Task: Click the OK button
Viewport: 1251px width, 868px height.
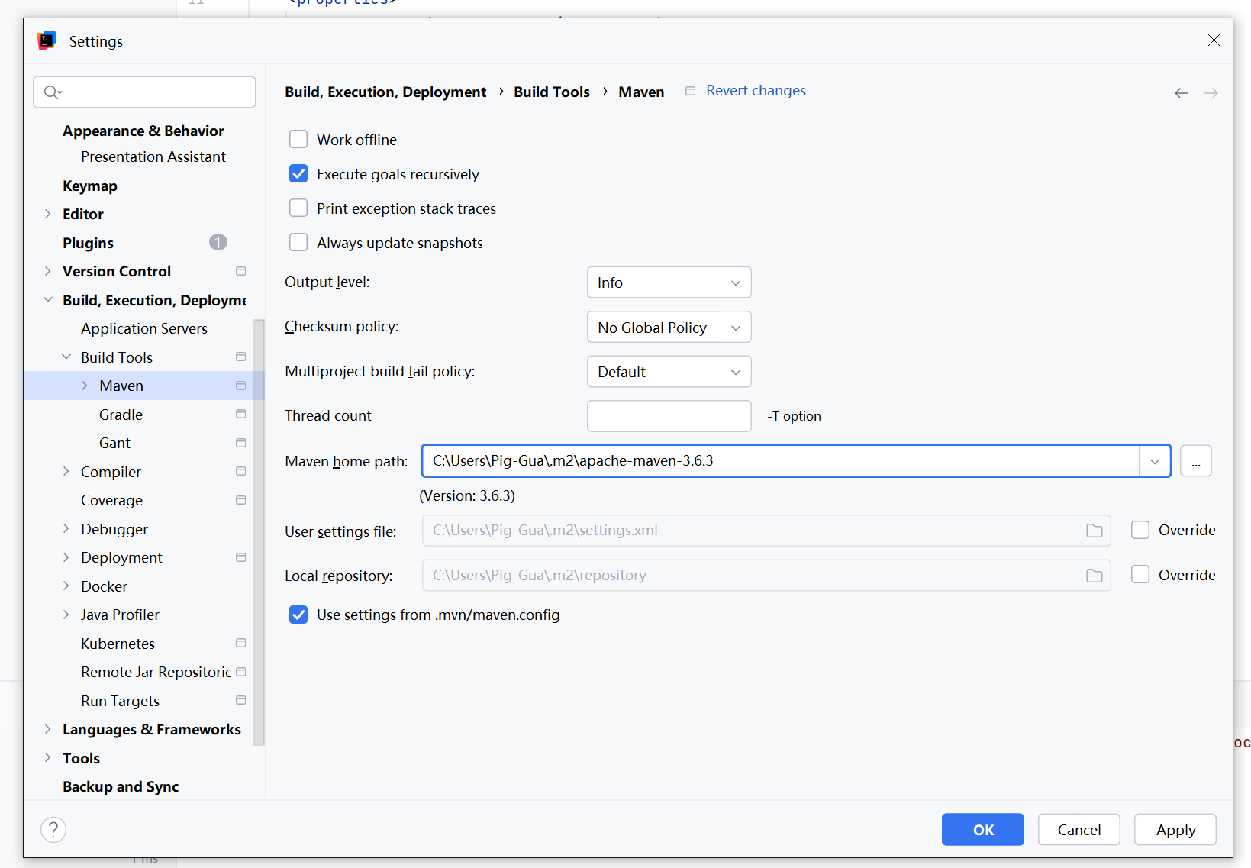Action: 983,830
